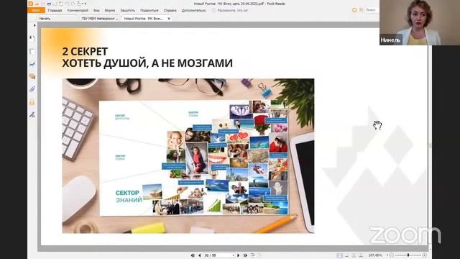Screen dimensions: 460x259
Task: Open quick access toolbar customize dropdown
Action: 85,4
